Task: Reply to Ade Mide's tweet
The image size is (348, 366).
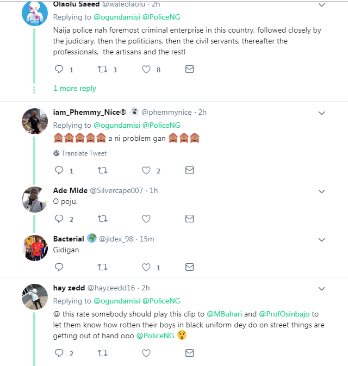Action: [x=59, y=219]
